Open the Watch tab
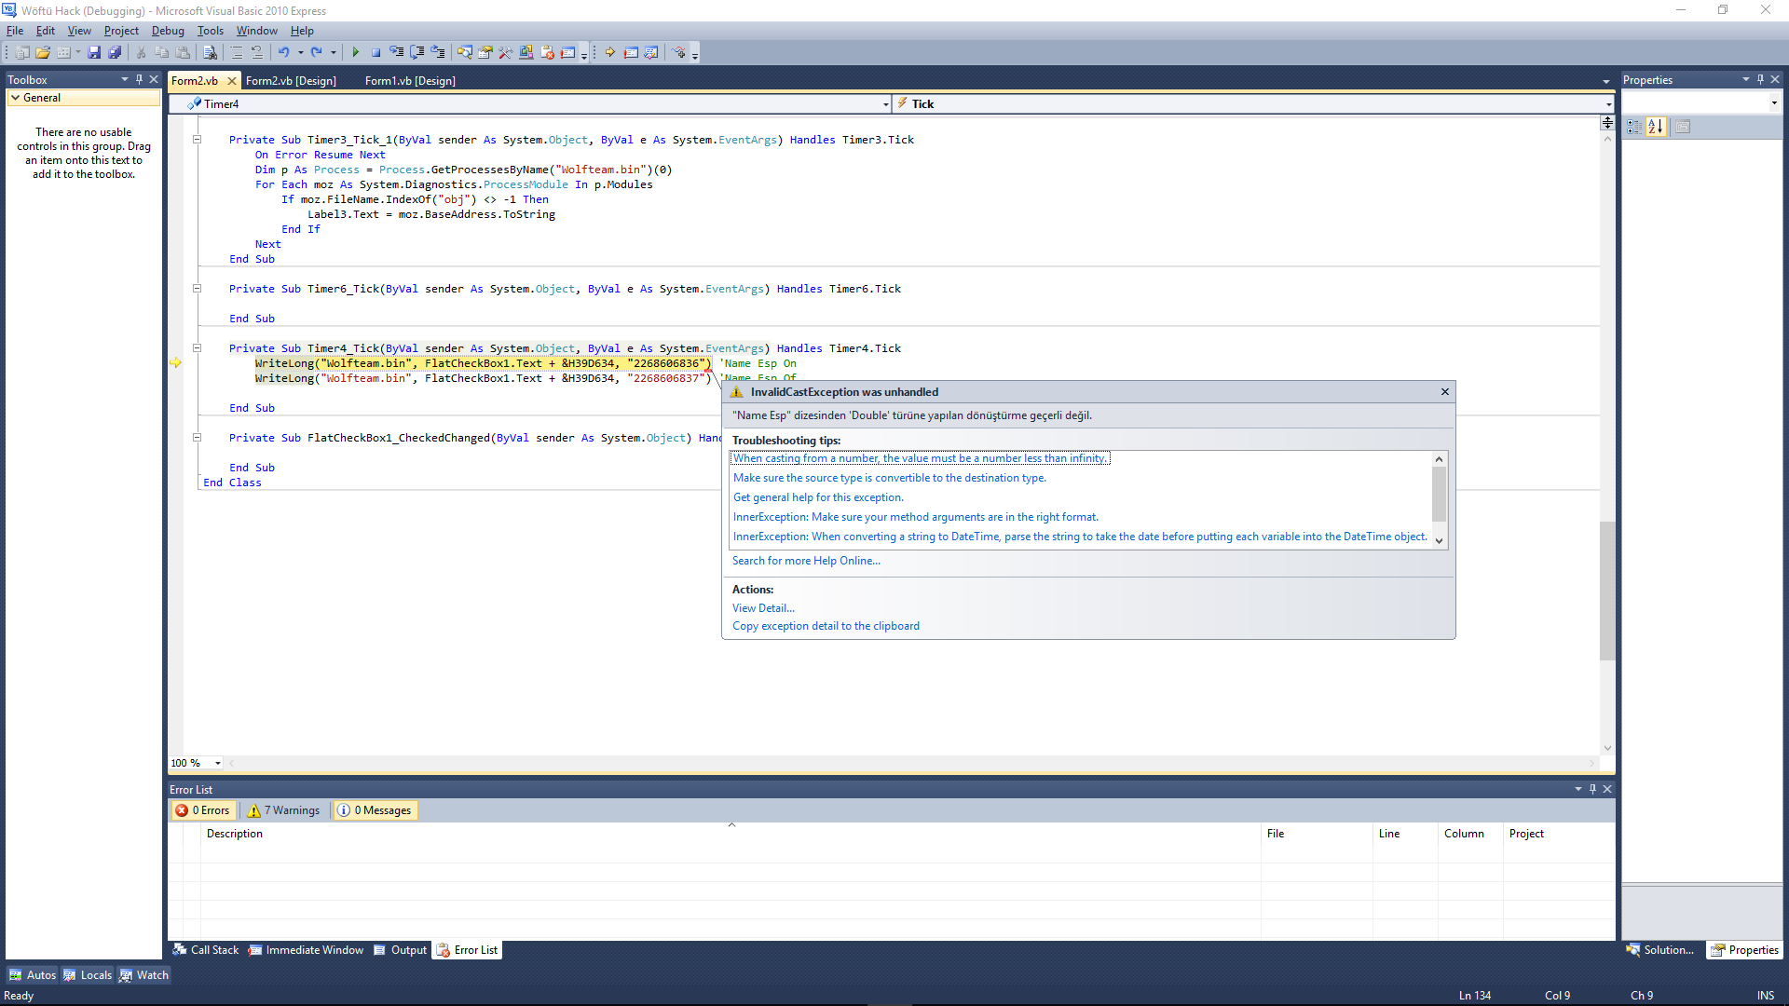The width and height of the screenshot is (1789, 1006). pyautogui.click(x=143, y=975)
